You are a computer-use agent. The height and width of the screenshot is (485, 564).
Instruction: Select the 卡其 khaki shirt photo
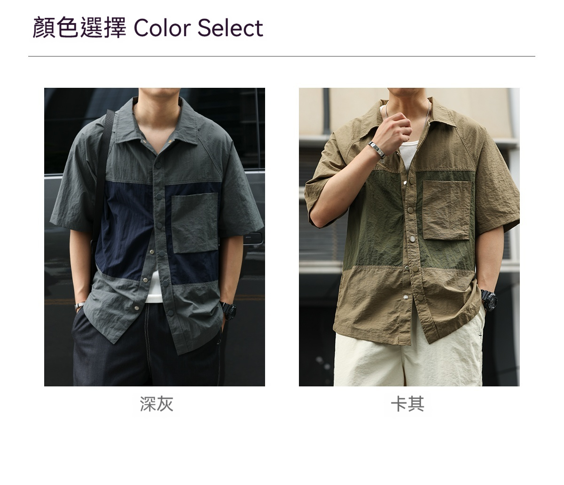pyautogui.click(x=409, y=237)
